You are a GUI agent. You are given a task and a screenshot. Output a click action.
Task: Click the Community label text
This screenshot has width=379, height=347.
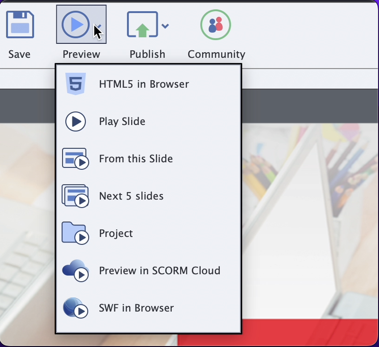(216, 54)
